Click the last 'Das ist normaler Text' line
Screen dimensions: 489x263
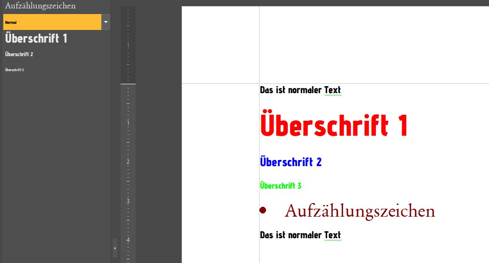pos(300,235)
